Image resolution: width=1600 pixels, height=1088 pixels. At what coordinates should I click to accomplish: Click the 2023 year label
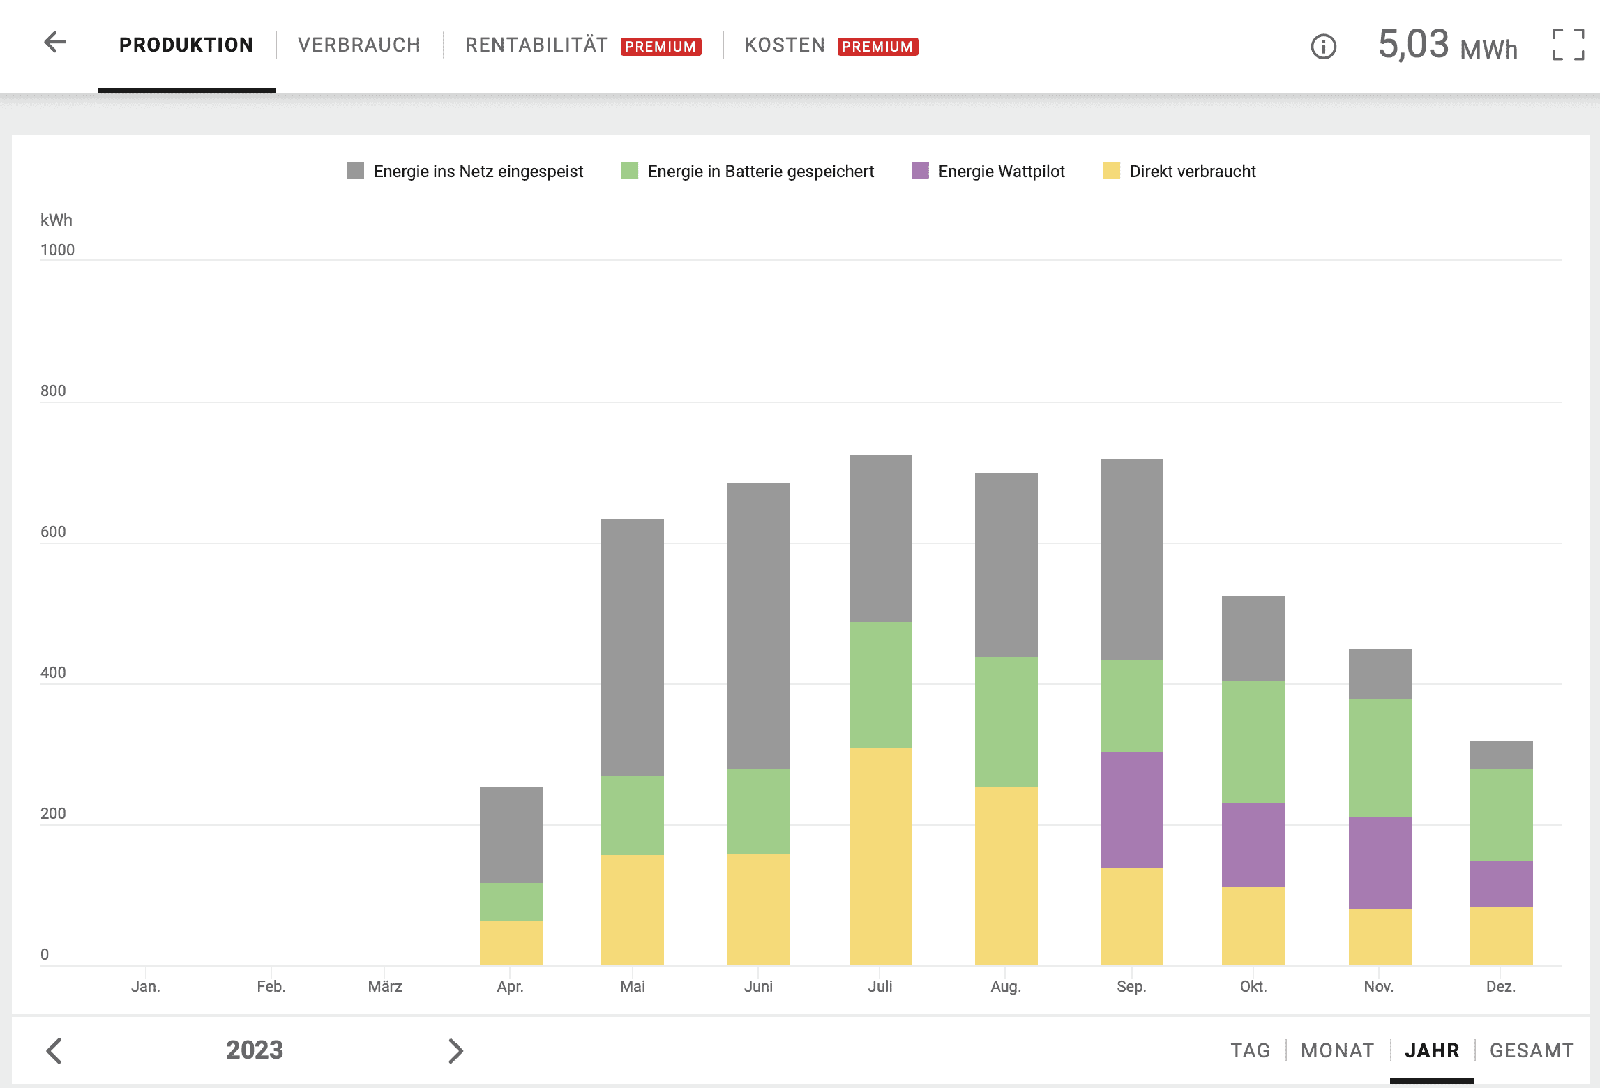point(255,1050)
